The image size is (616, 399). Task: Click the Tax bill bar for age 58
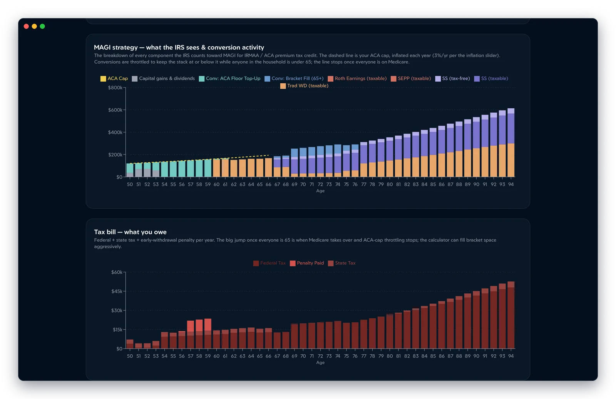199,334
